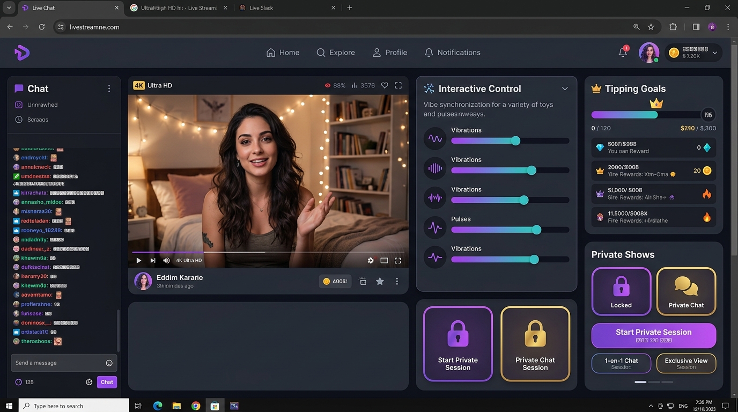Viewport: 738px width, 412px height.
Task: Select Unnrawhed in the Chat panel
Action: (x=36, y=105)
